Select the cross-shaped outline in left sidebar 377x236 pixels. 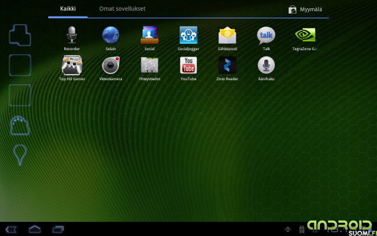(x=20, y=35)
